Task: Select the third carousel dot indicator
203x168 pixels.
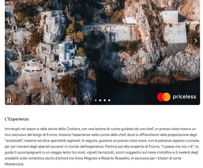Action: 105,100
